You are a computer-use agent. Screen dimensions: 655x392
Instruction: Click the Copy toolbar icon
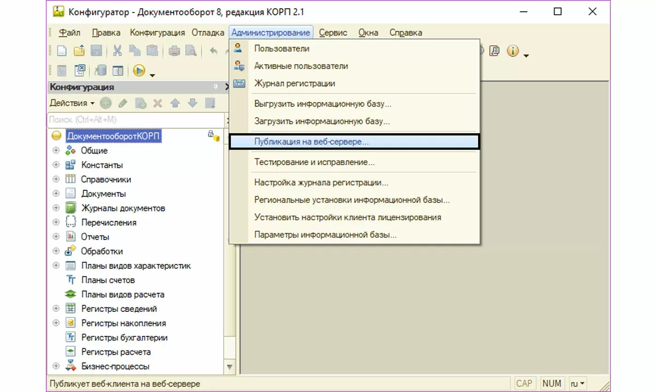pos(135,51)
